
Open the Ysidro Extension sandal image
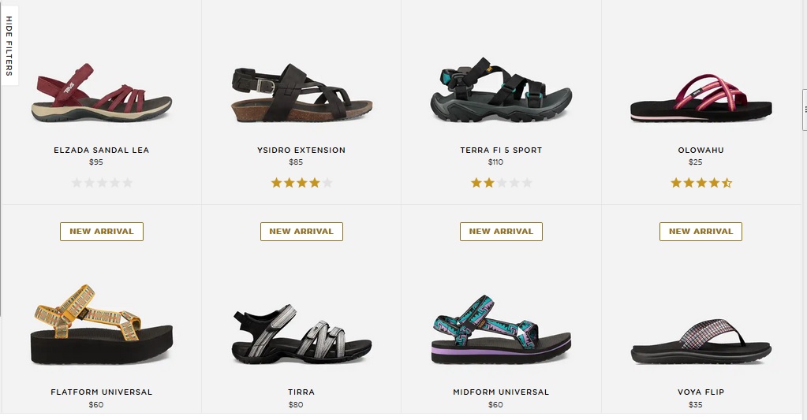[x=301, y=92]
